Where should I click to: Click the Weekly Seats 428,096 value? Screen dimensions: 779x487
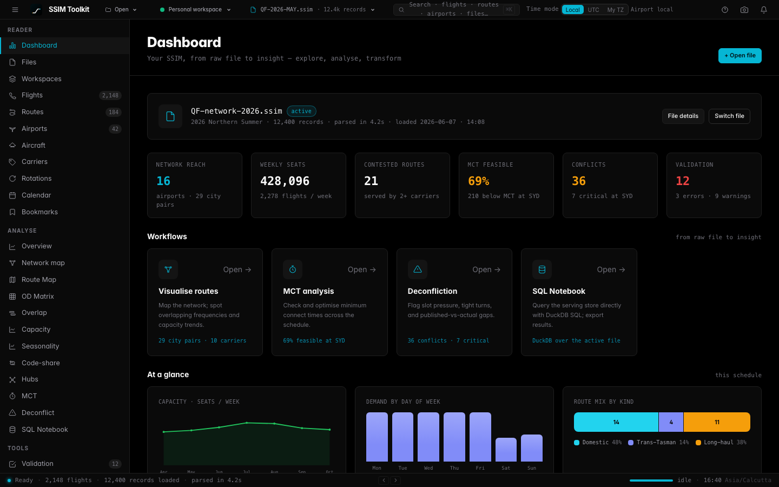pos(285,181)
